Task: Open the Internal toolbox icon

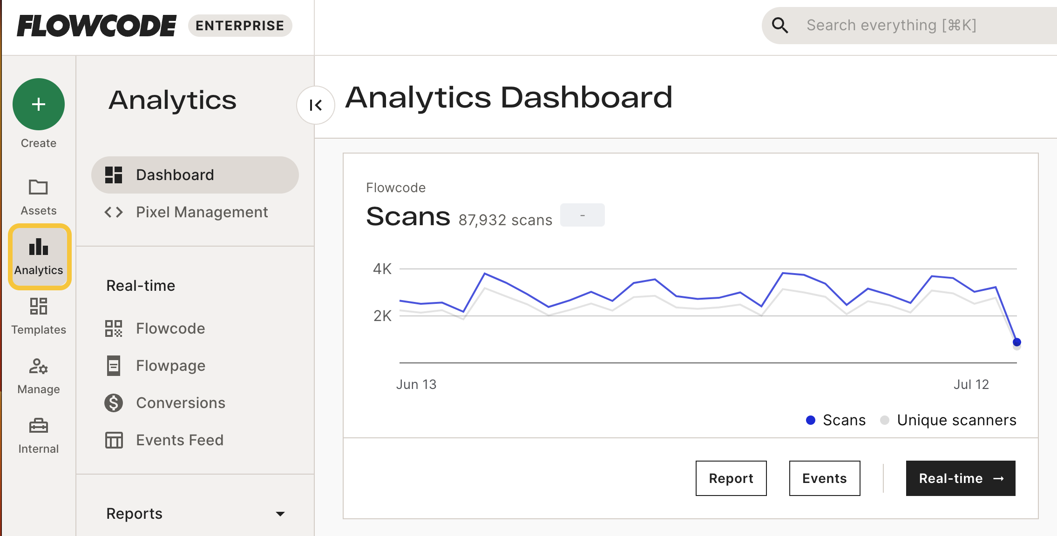Action: [39, 426]
